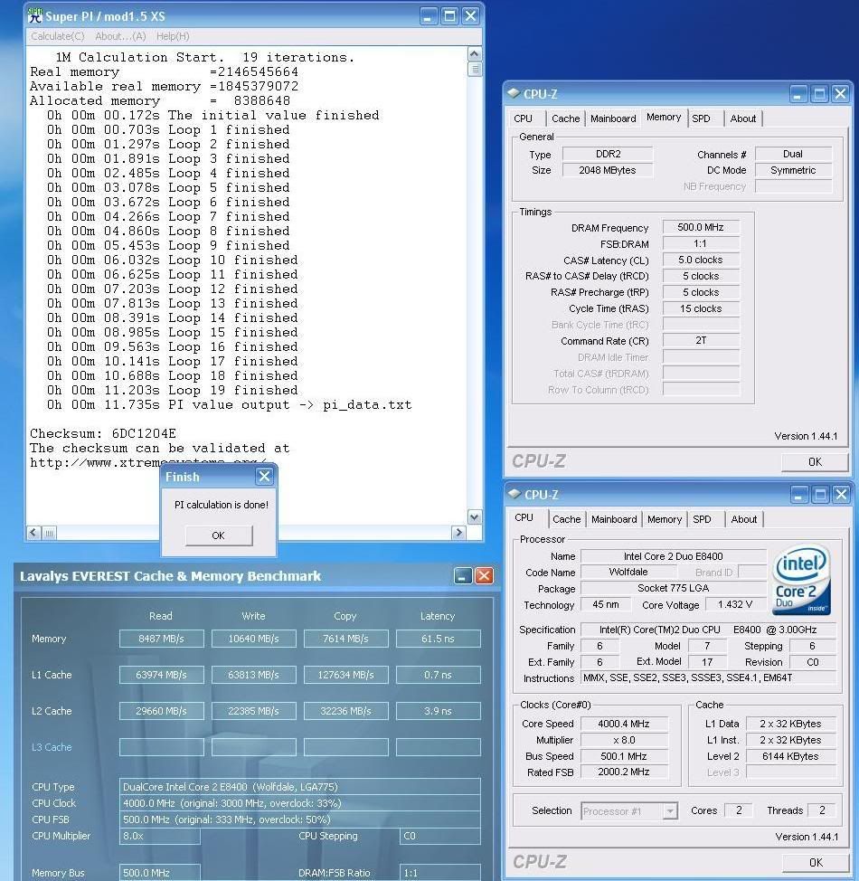Click the Core Voltage 1.432 V field
Screen dimensions: 859x881
pos(735,604)
